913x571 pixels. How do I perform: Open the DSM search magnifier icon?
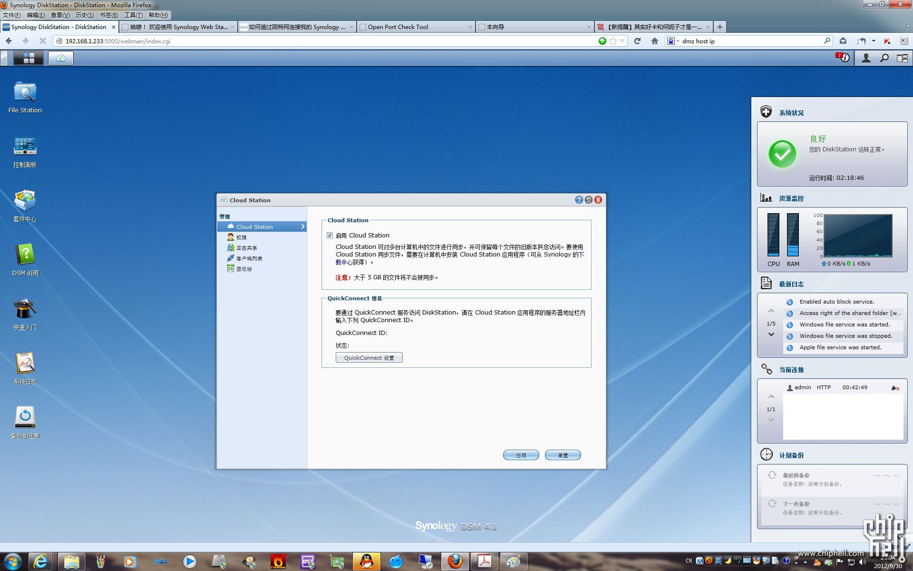[884, 58]
